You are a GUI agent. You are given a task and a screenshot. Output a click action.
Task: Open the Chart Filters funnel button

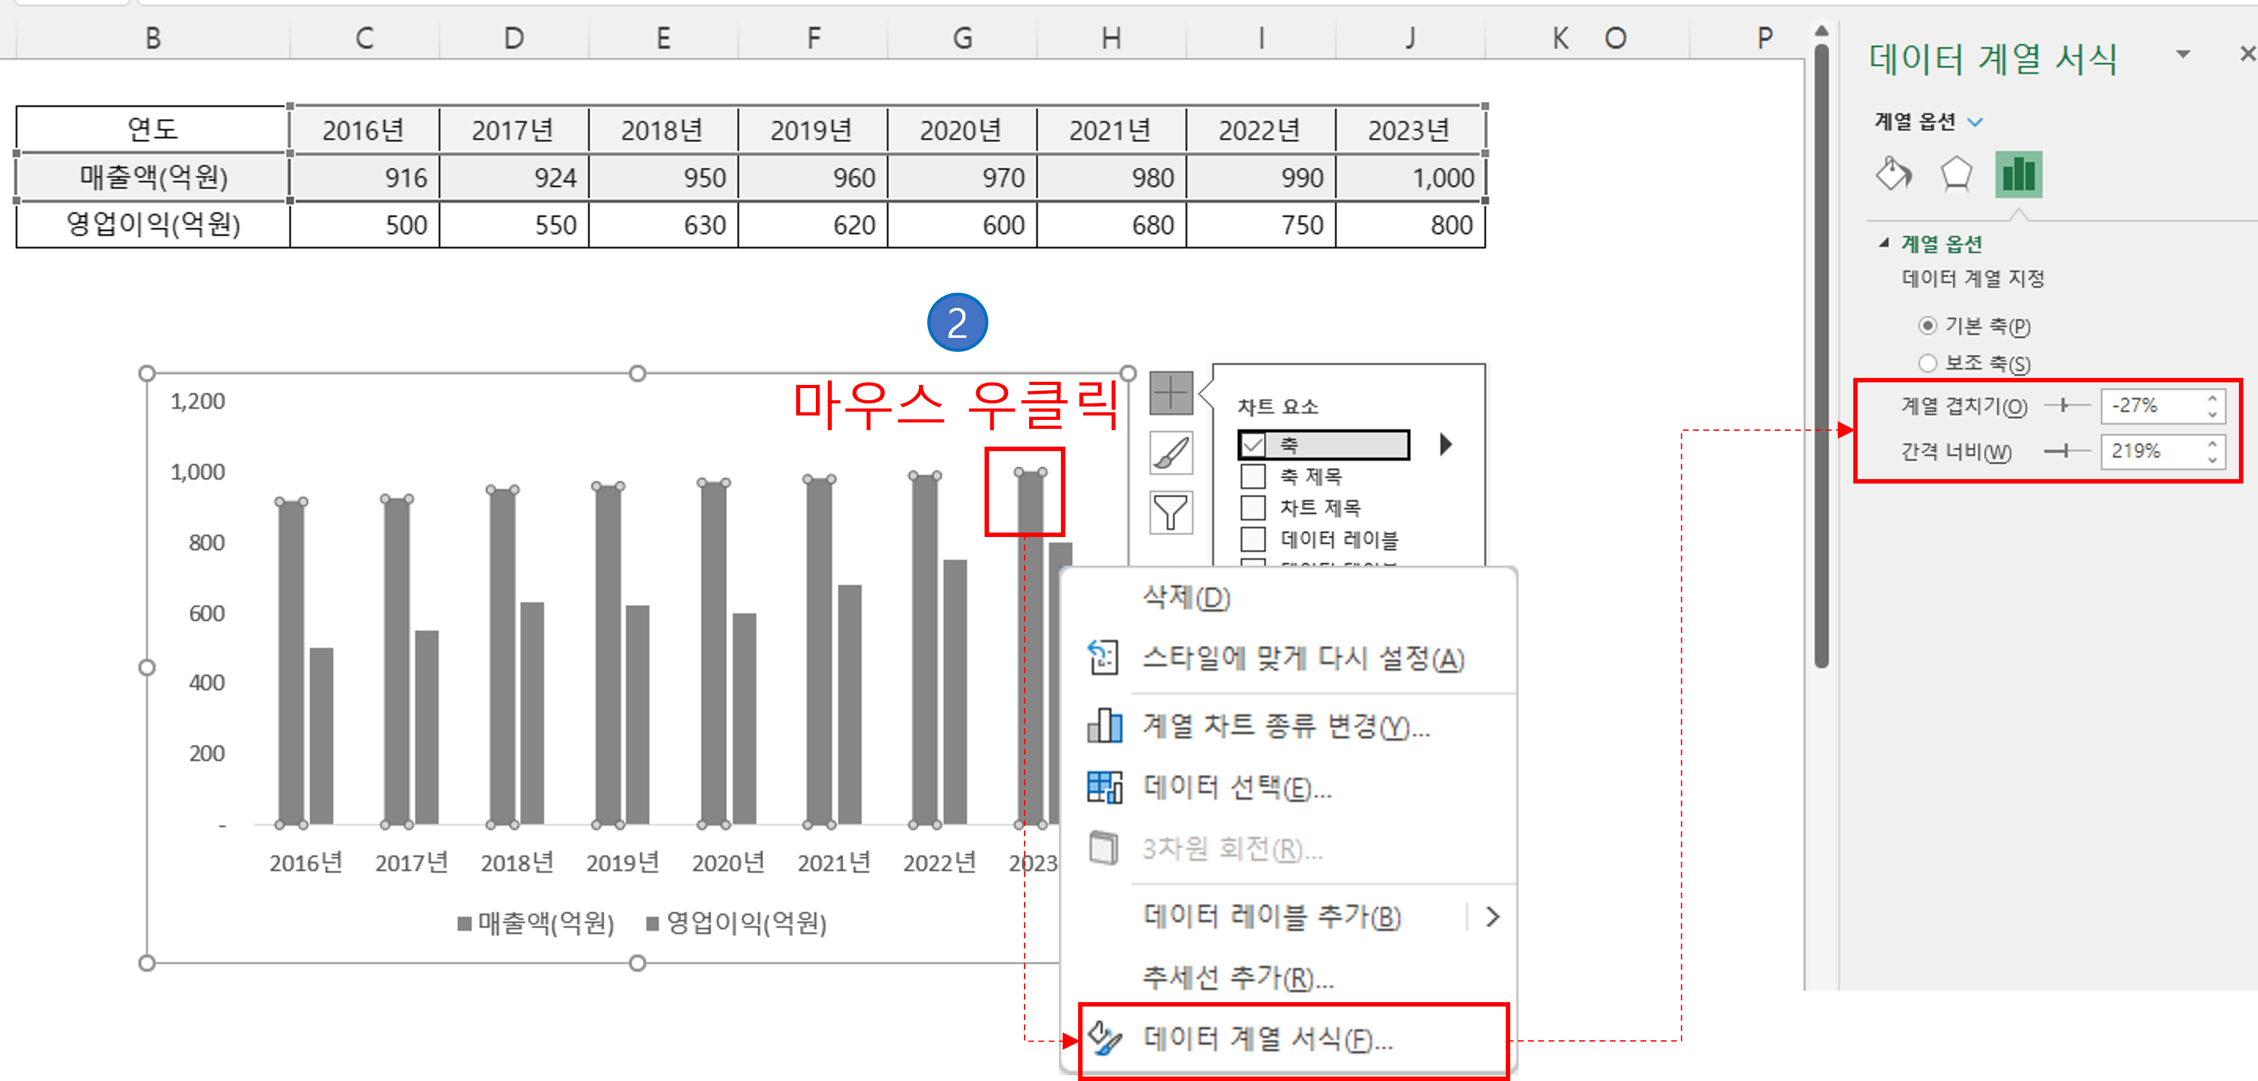click(1171, 512)
